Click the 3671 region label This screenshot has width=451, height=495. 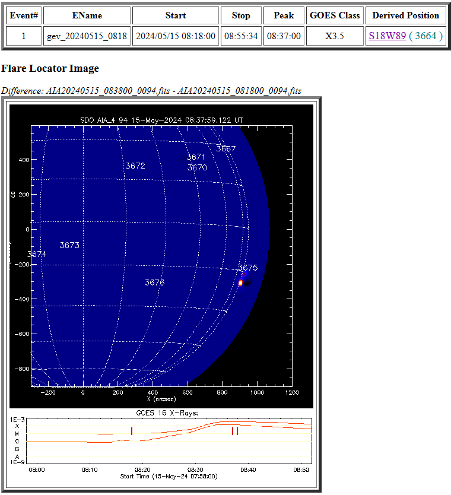pyautogui.click(x=196, y=157)
